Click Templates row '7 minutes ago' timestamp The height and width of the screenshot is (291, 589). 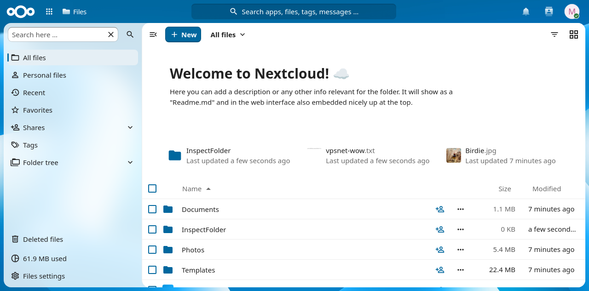pos(551,270)
